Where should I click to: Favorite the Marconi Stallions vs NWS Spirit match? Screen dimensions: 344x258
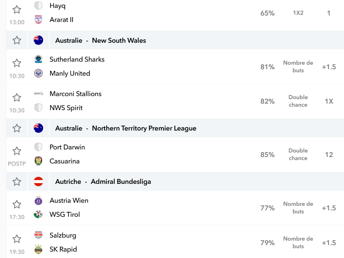click(17, 98)
